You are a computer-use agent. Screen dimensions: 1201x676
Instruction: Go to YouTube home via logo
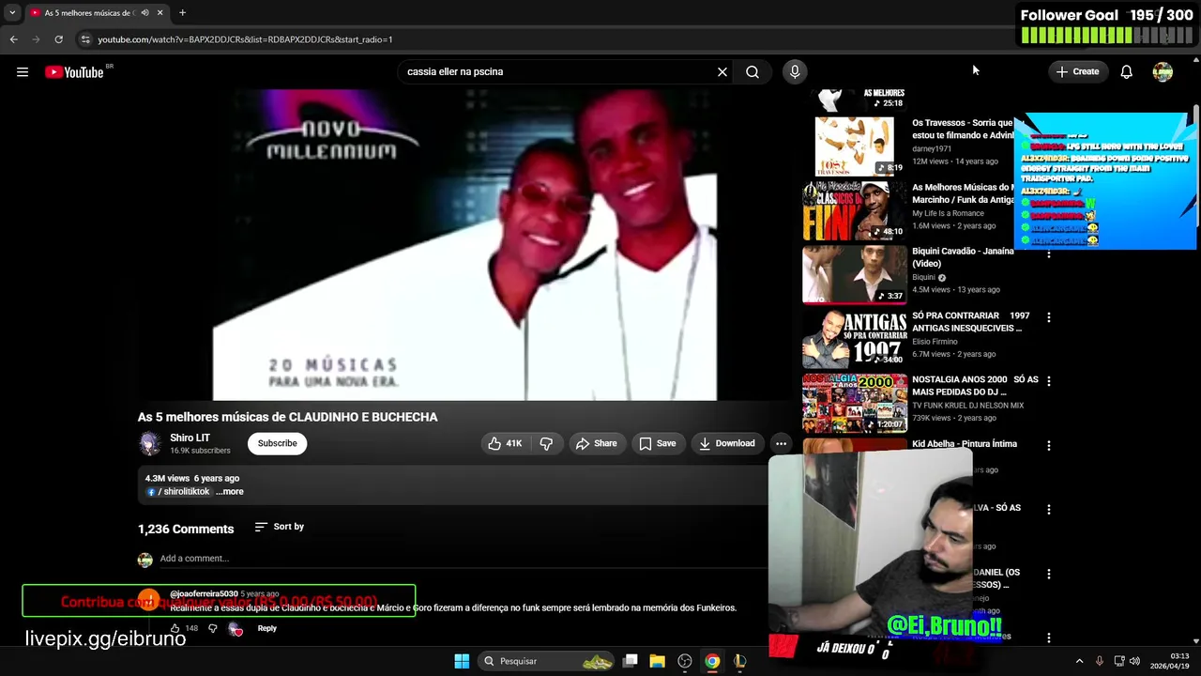(74, 72)
